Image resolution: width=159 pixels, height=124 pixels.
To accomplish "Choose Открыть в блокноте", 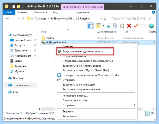I will [x=74, y=56].
